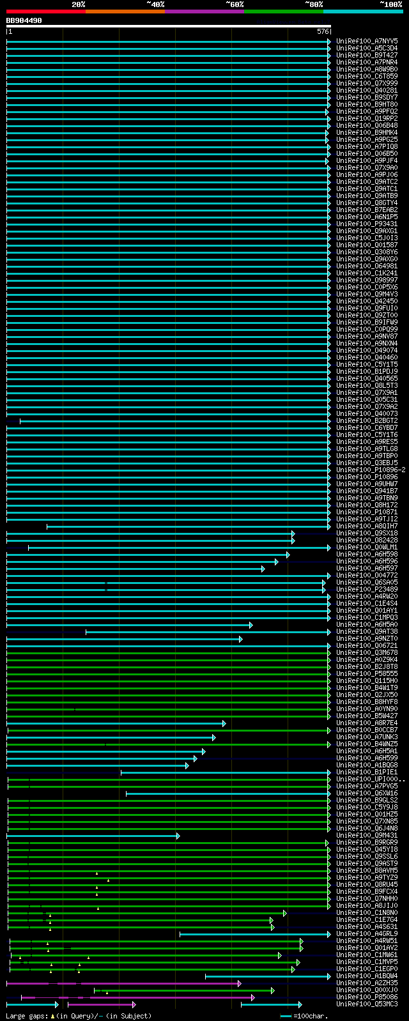Select hit label UniRef100_A7UNK3
The image size is (409, 1021).
pyautogui.click(x=367, y=737)
